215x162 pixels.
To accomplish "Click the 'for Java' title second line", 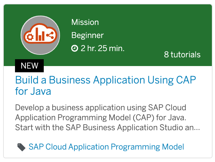I will 33,91.
